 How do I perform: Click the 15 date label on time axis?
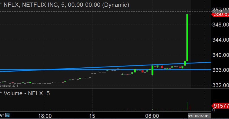(92, 116)
